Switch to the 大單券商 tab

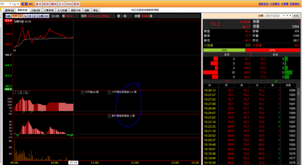tap(49, 10)
